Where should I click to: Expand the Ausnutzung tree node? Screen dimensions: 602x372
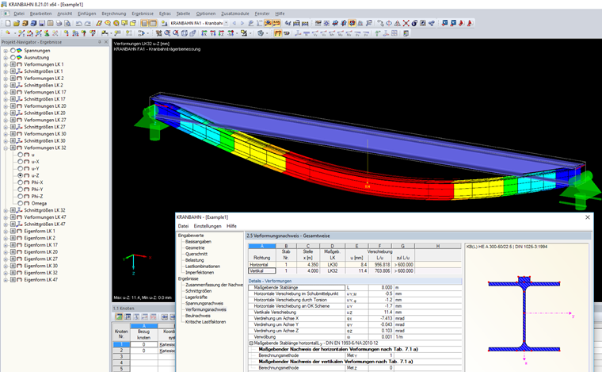(x=6, y=57)
